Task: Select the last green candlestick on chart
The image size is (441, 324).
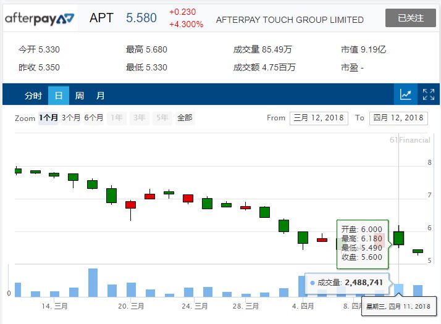Action: pyautogui.click(x=418, y=251)
